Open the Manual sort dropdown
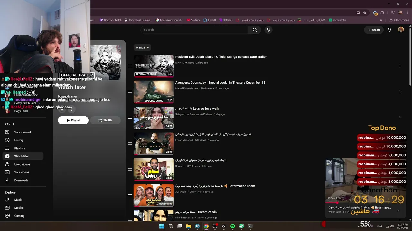Image resolution: width=412 pixels, height=231 pixels. [x=142, y=47]
